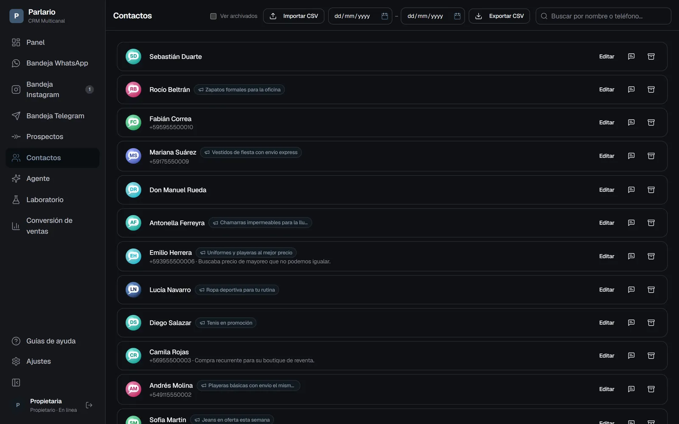The width and height of the screenshot is (679, 424).
Task: Open the end date calendar picker
Action: (457, 16)
